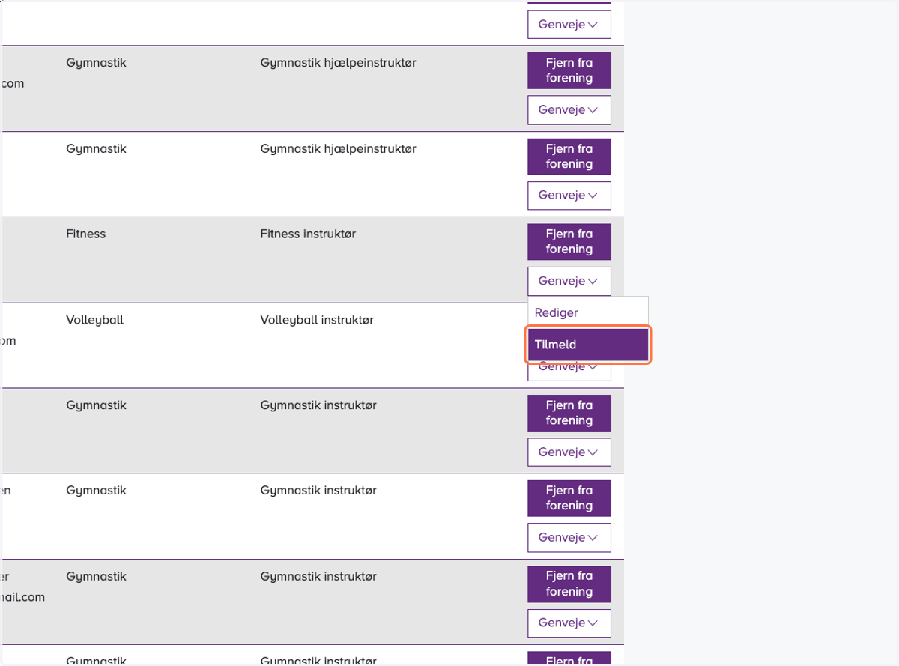Image resolution: width=899 pixels, height=666 pixels.
Task: Open Genveje for the first Gymnastik hjælpeinstruktør row
Action: point(569,110)
